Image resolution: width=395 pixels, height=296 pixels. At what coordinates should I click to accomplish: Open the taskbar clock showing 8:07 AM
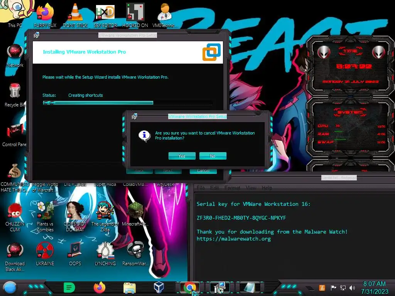[x=374, y=288]
